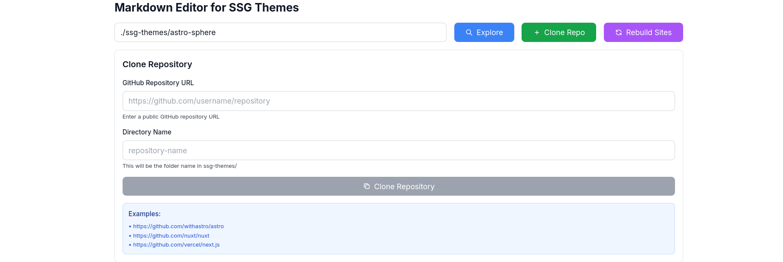Click the GitHub Repository URL field label
The width and height of the screenshot is (783, 262).
(158, 83)
